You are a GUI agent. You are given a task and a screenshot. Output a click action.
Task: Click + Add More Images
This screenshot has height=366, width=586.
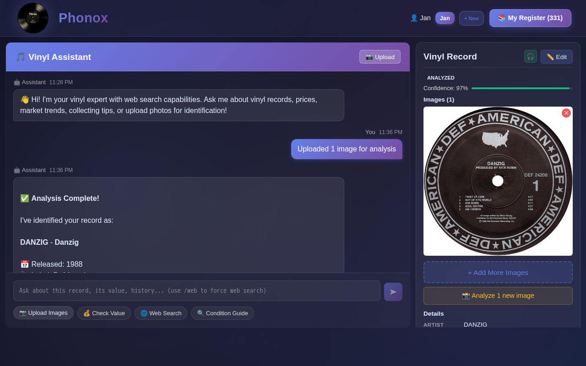click(498, 273)
